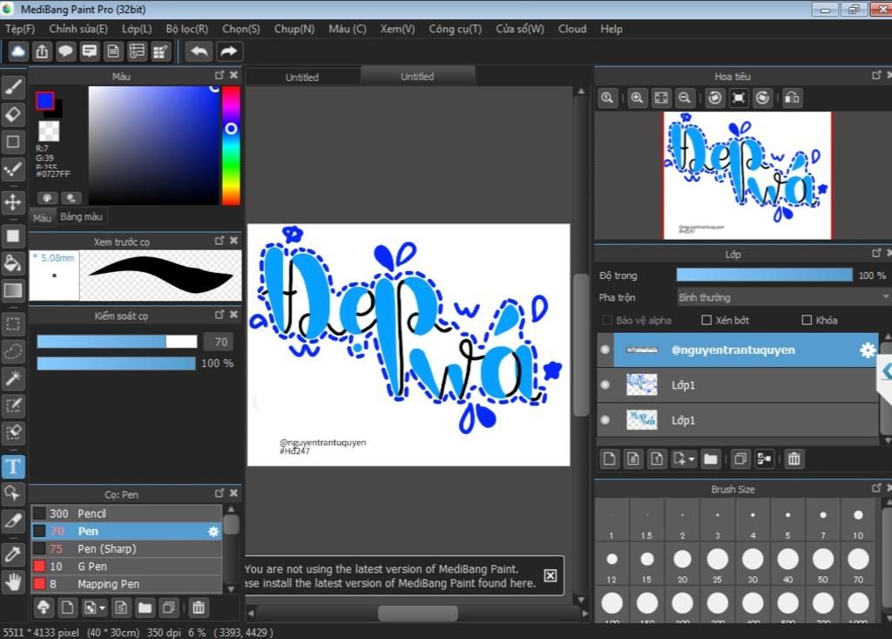Toggle Bảo vệ alpha checkbox

pos(607,320)
